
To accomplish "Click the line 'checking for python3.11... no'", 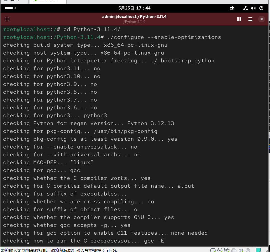I will pyautogui.click(x=52, y=69).
